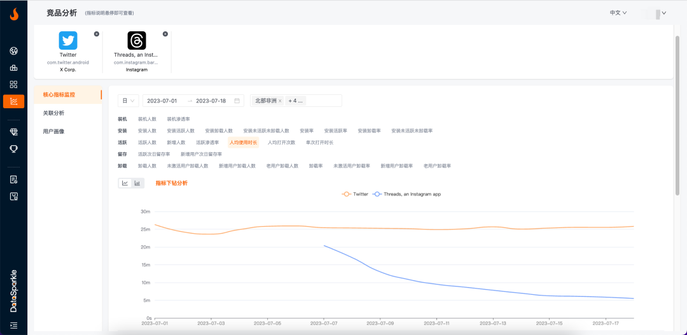Click the calendar icon in date range
This screenshot has width=687, height=335.
[237, 101]
